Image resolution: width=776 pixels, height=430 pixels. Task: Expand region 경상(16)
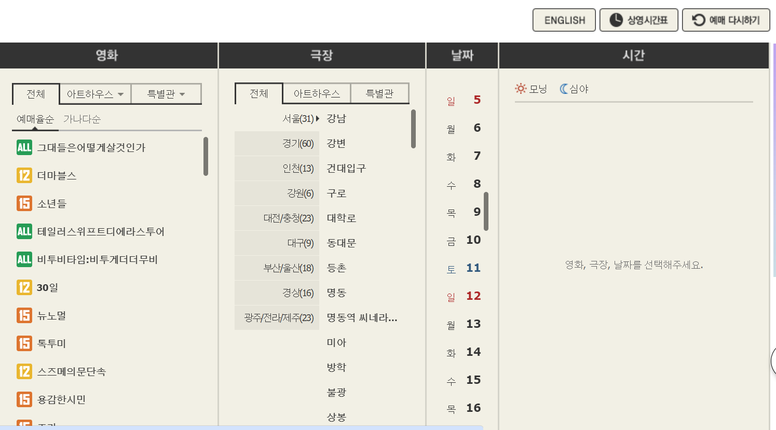277,293
